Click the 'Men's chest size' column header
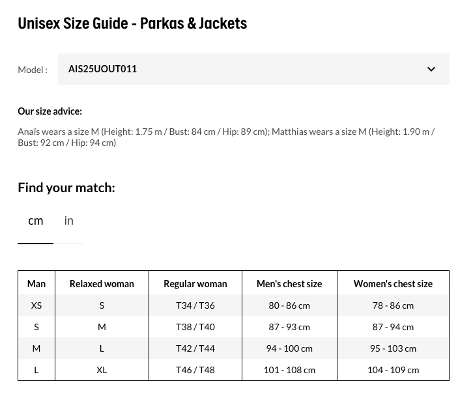 click(x=289, y=283)
